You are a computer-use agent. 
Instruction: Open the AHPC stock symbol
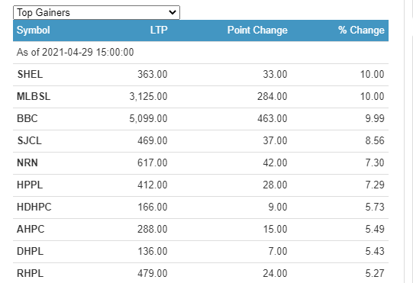31,229
